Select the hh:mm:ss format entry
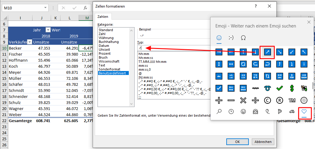This screenshot has width=315, height=149. point(146,57)
